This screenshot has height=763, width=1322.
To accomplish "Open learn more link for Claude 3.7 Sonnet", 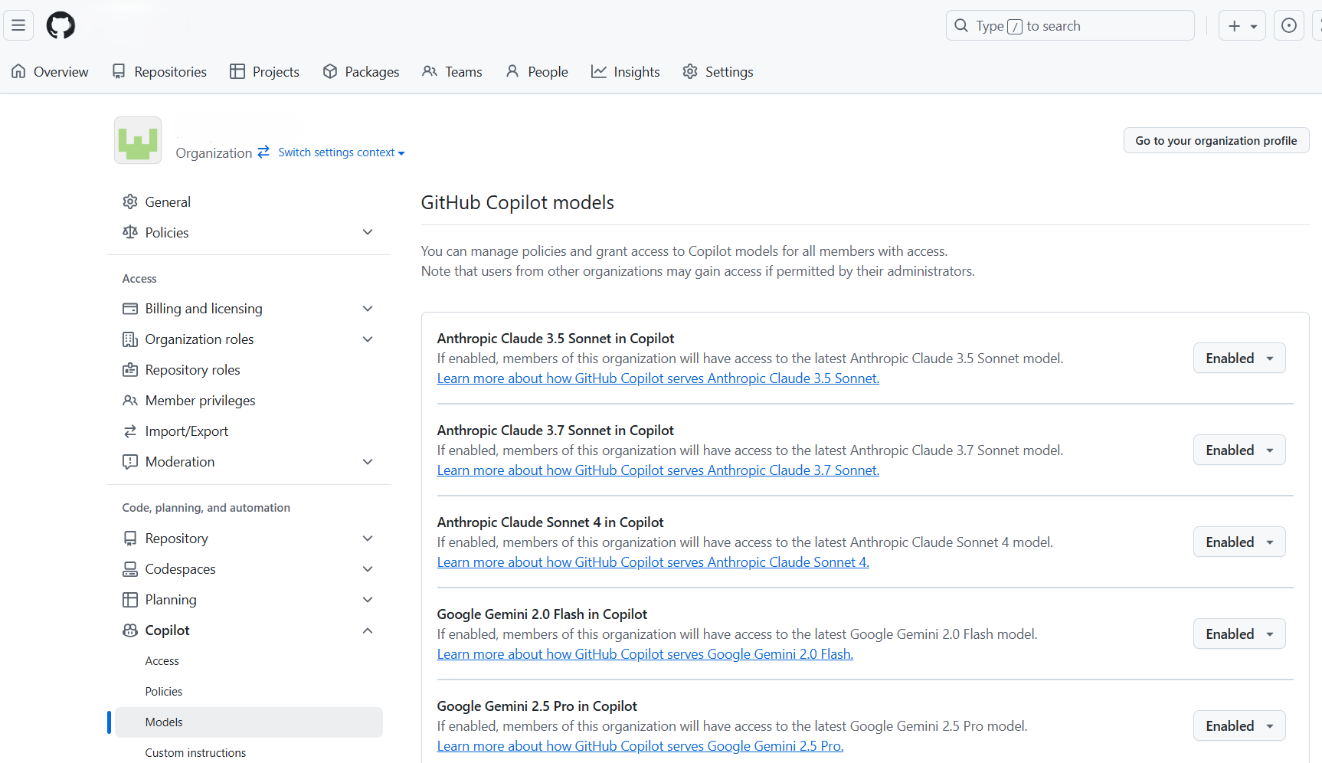I will pyautogui.click(x=658, y=470).
